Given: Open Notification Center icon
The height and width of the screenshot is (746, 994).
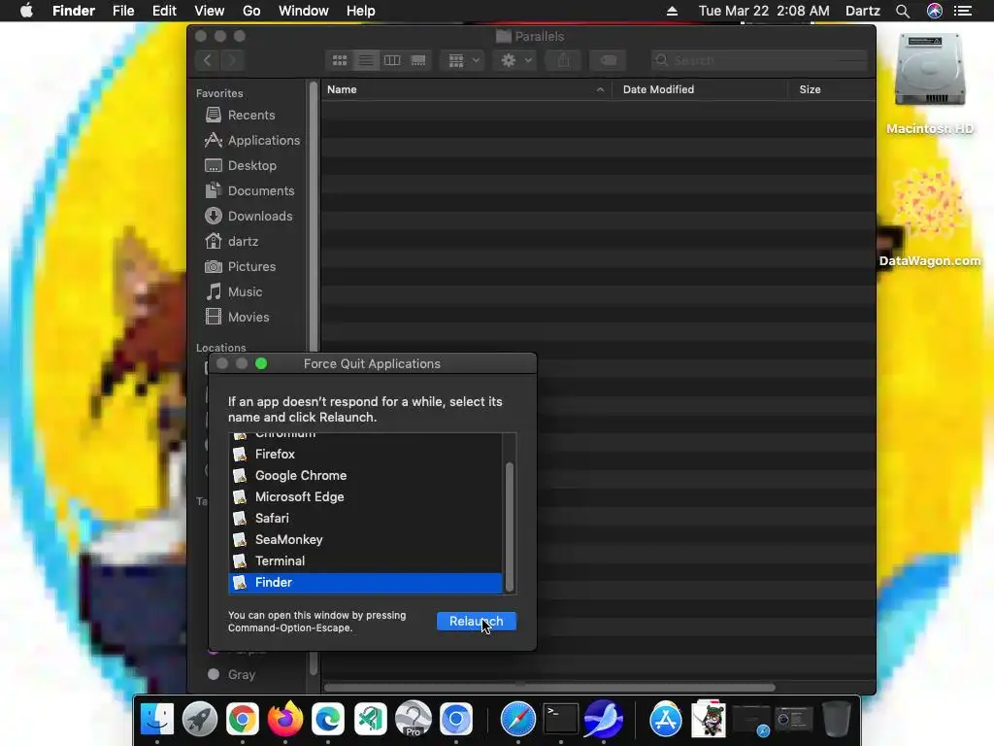Looking at the screenshot, I should [x=963, y=11].
